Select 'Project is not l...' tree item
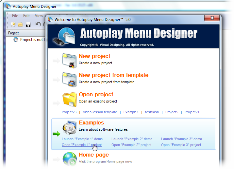Screen dimensions: 234x169 32,40
